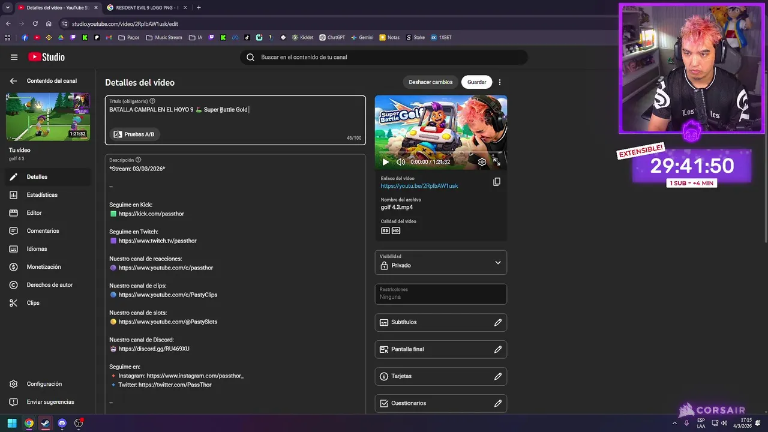The width and height of the screenshot is (768, 432).
Task: Edit Subtítulos with pencil icon
Action: coord(498,322)
